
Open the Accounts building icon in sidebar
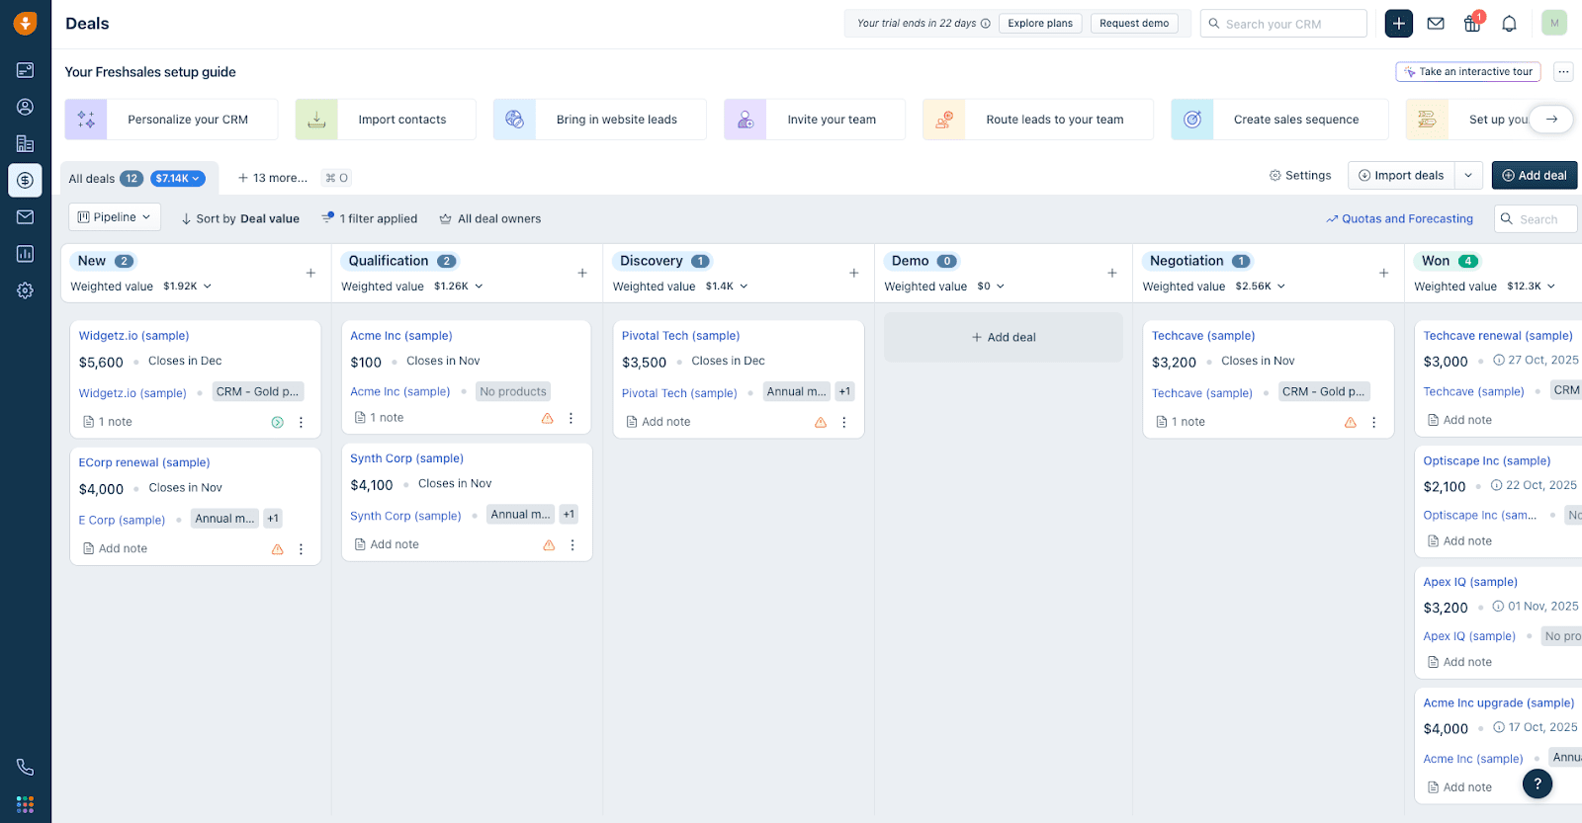click(25, 143)
